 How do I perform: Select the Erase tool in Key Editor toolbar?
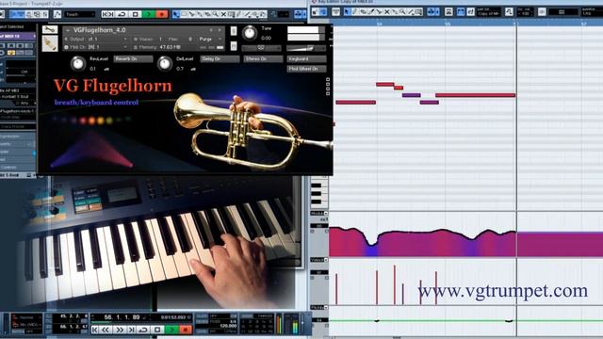coord(363,12)
